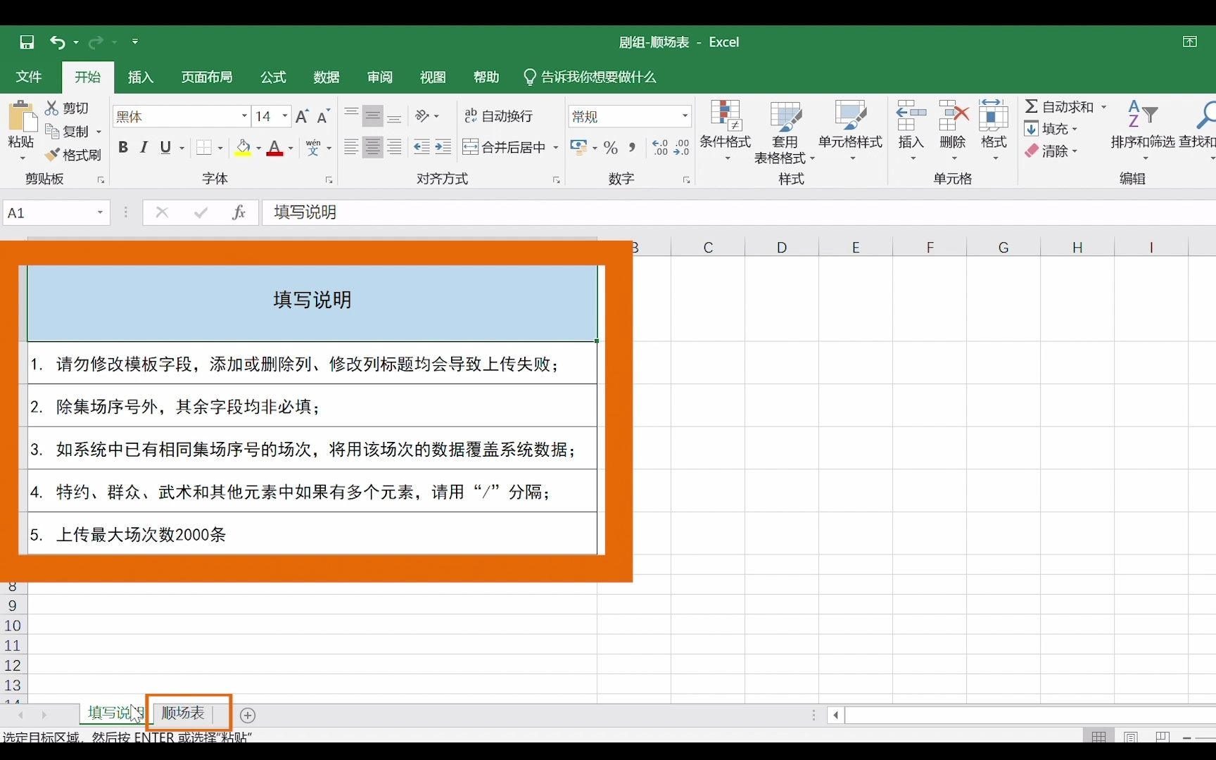Open Clear (清除) options
This screenshot has height=760, width=1216.
[x=1050, y=151]
